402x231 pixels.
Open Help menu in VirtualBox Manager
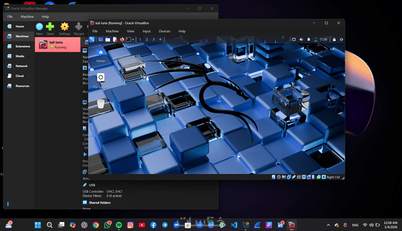(45, 17)
